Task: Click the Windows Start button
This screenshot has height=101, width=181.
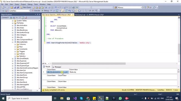Action: pos(3,98)
